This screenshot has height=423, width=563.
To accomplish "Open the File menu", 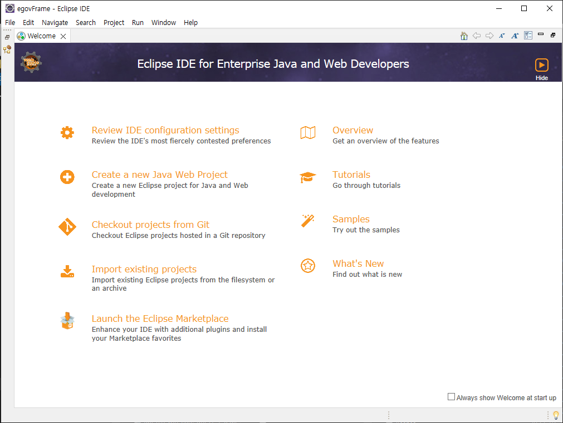I will [x=10, y=22].
